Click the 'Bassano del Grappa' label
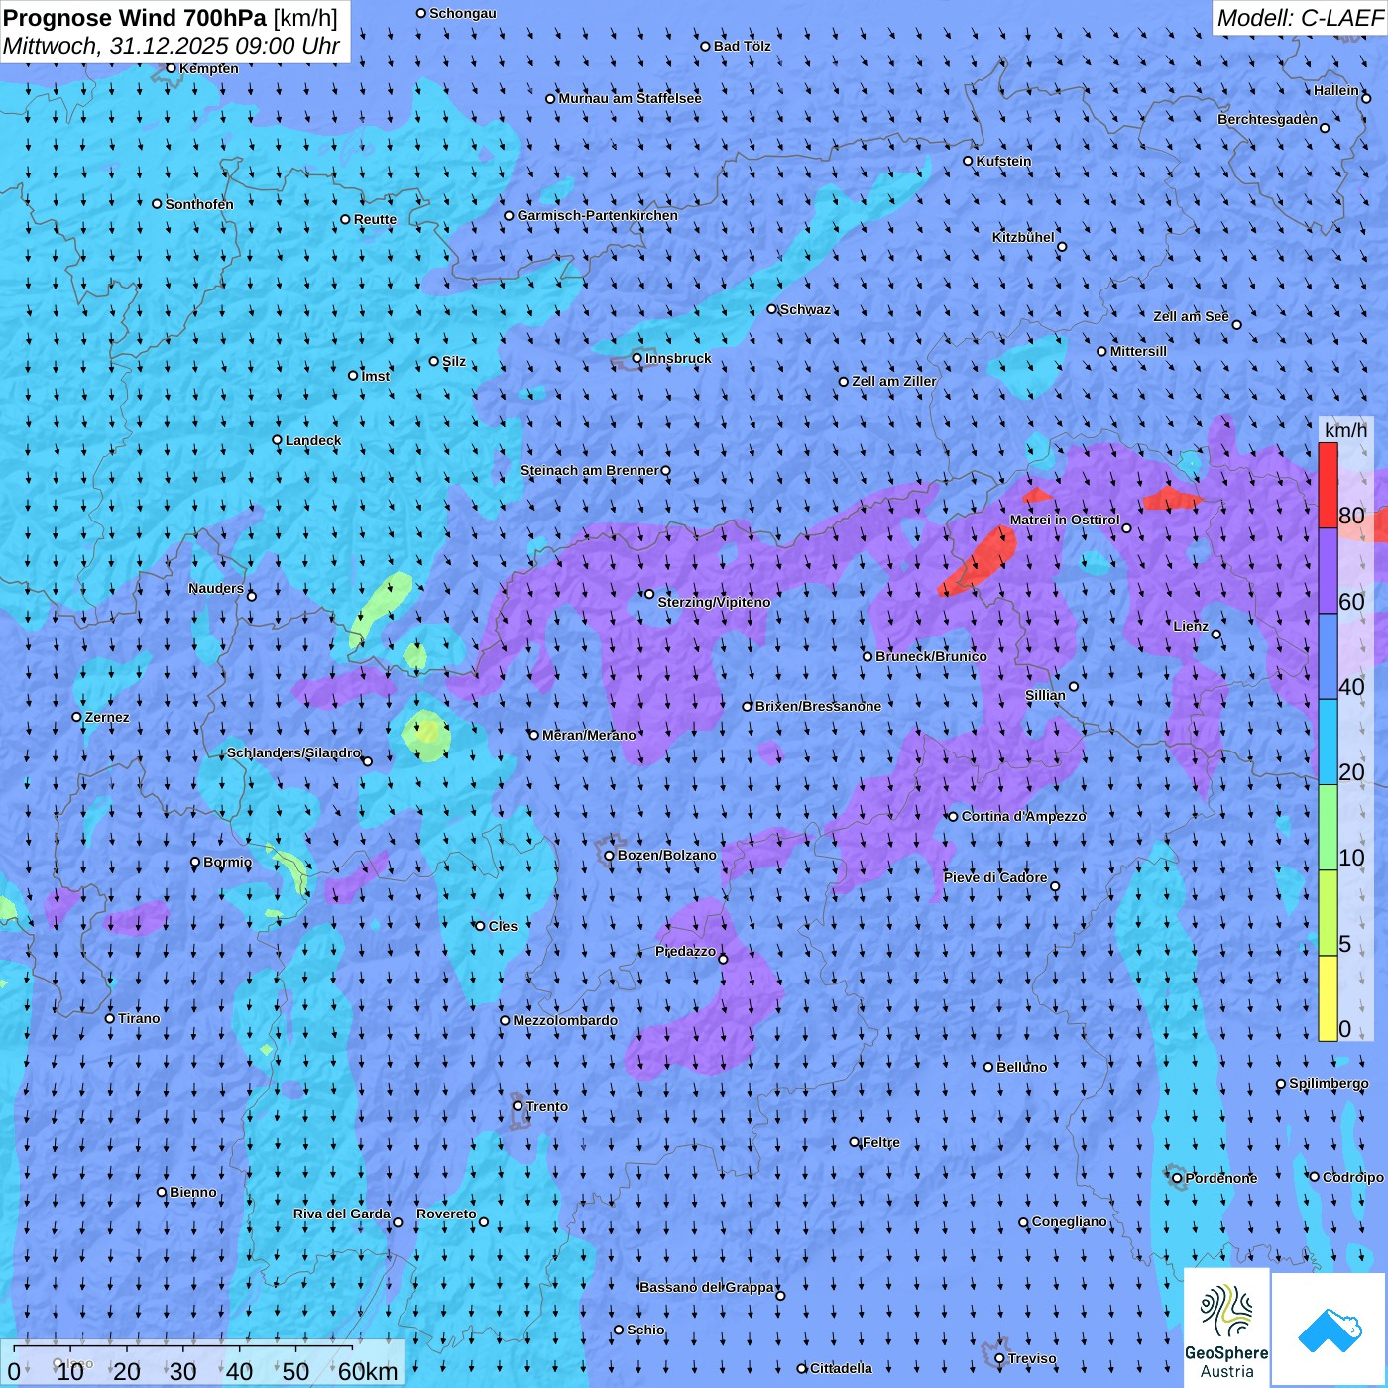Screen dimensions: 1388x1388 pyautogui.click(x=707, y=1287)
